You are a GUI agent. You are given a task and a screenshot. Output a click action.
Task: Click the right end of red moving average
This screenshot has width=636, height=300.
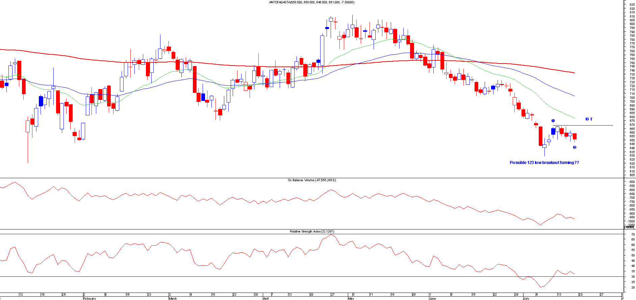click(574, 73)
